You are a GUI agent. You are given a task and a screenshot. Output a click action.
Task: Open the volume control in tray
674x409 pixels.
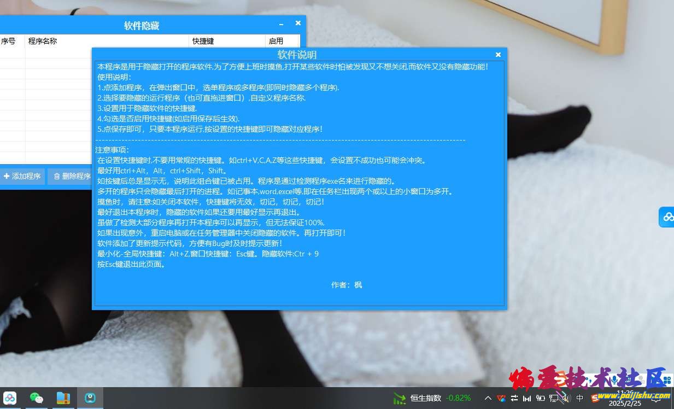[x=566, y=398]
